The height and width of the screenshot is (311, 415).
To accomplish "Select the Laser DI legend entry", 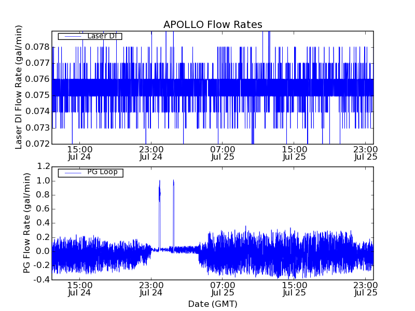I will coord(101,36).
